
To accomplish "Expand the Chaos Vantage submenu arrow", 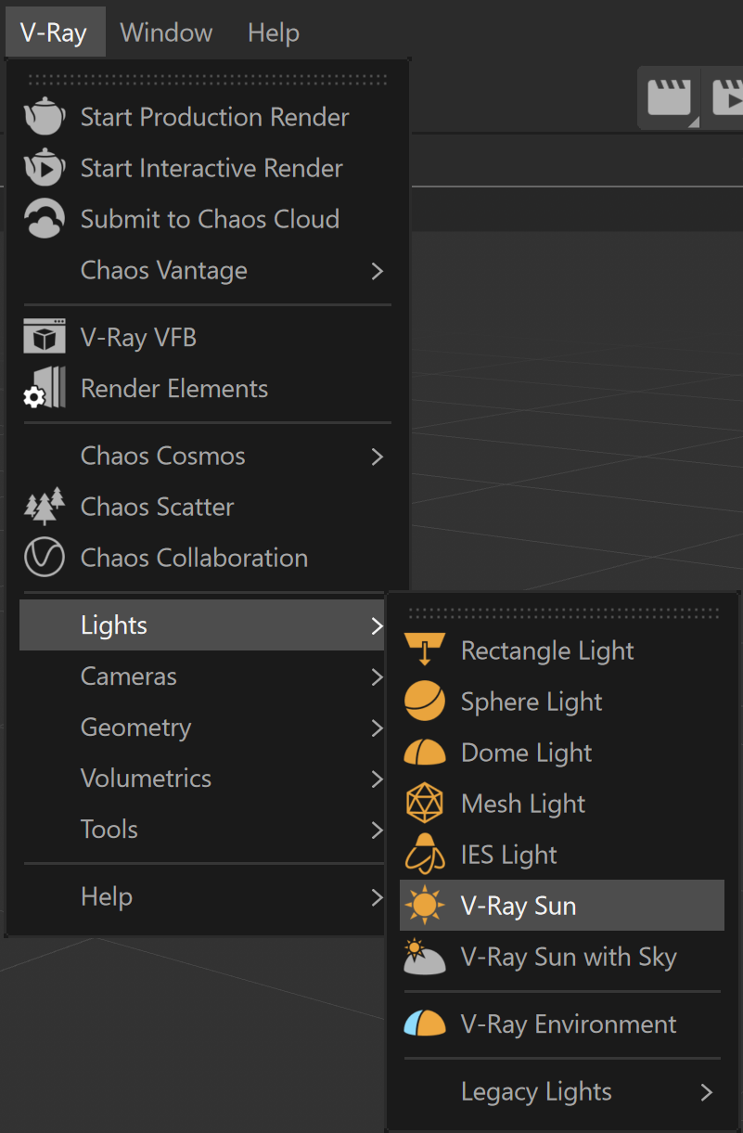I will [377, 271].
